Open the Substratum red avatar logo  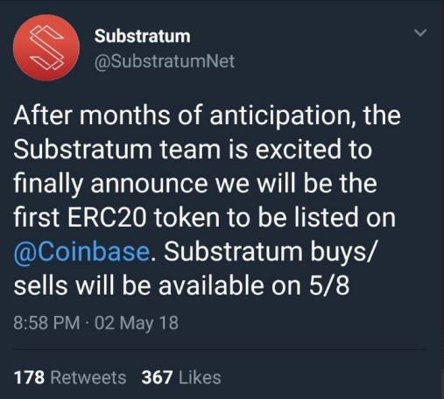46,47
